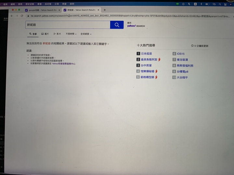The height and width of the screenshot is (175, 234).
Task: Open a new tab with the plus icon
Action: pyautogui.click(x=105, y=10)
